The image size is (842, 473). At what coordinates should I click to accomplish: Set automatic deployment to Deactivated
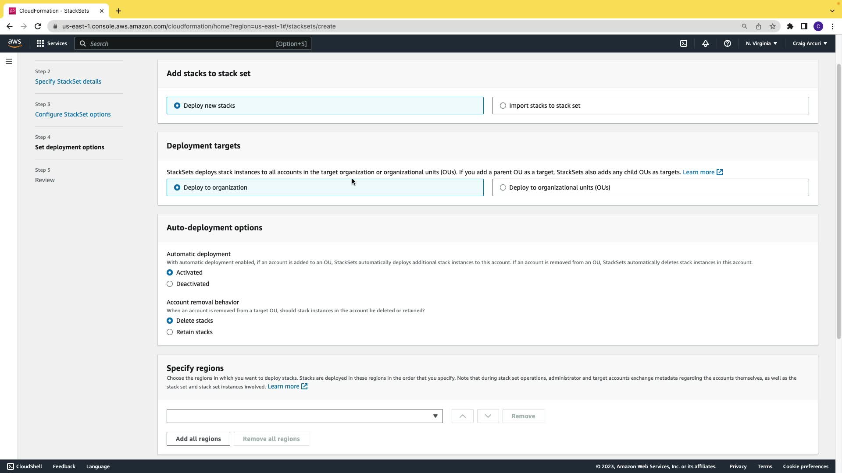click(170, 284)
